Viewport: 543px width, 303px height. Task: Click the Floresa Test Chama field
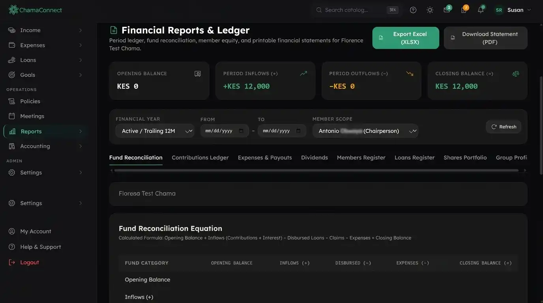tap(318, 194)
